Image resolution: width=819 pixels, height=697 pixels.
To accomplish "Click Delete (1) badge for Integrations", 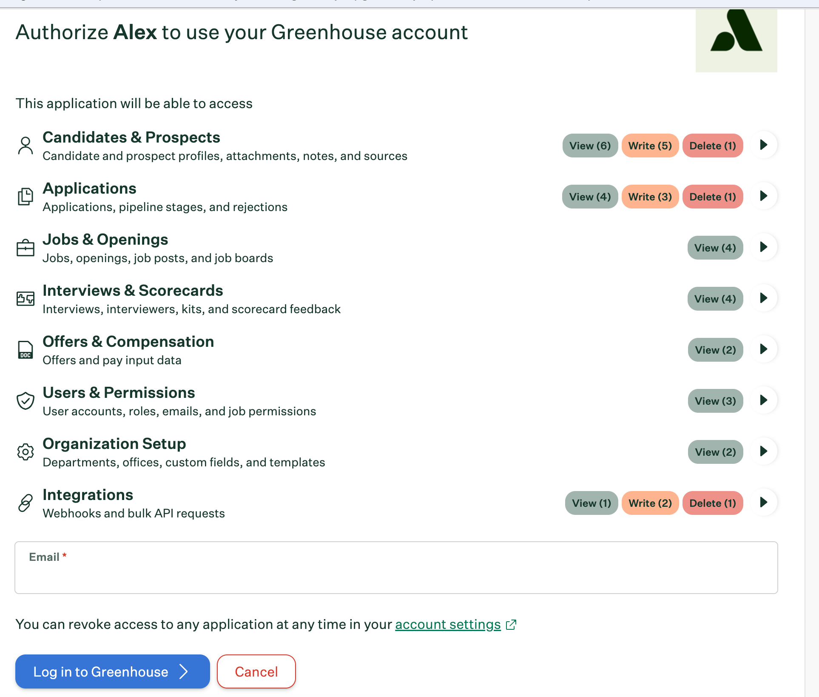I will (713, 503).
